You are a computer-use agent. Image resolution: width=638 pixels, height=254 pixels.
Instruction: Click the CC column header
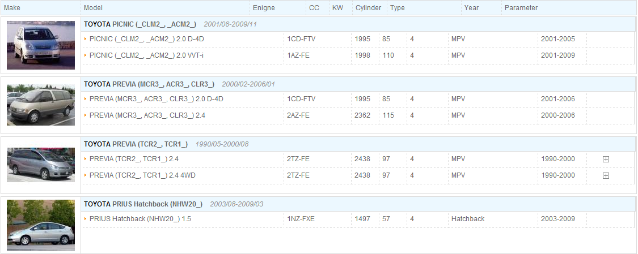click(x=314, y=8)
